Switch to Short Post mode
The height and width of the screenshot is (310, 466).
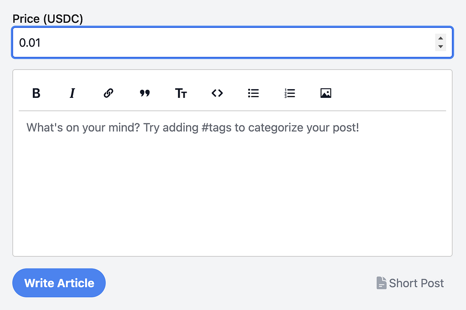coord(416,283)
